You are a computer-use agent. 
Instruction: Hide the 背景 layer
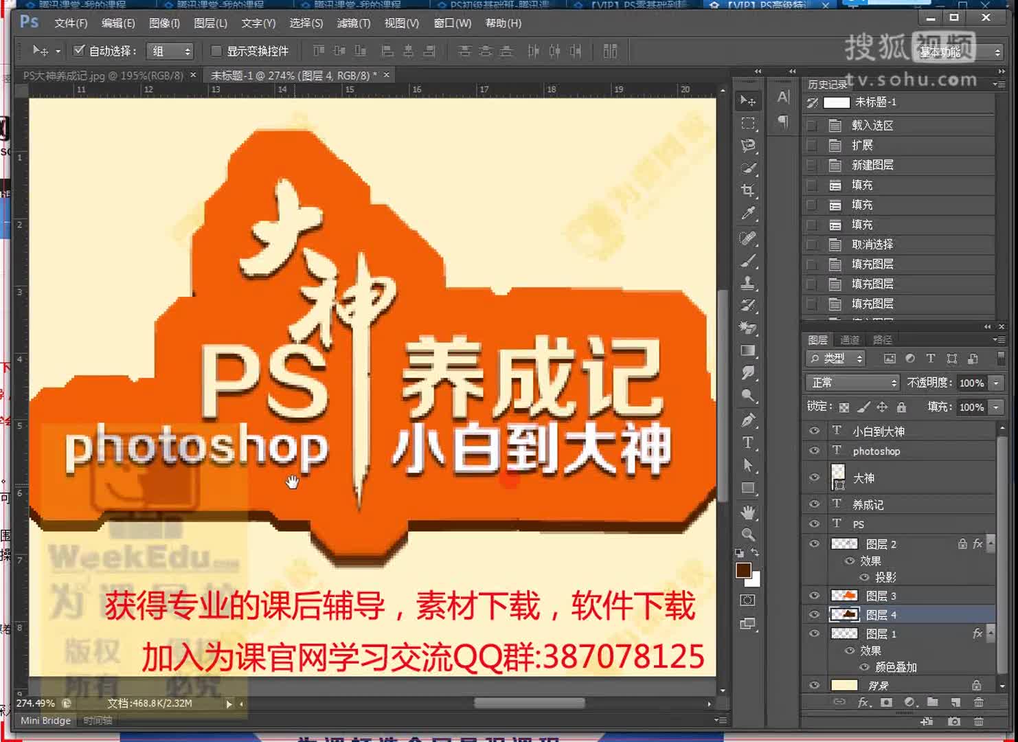click(x=814, y=685)
